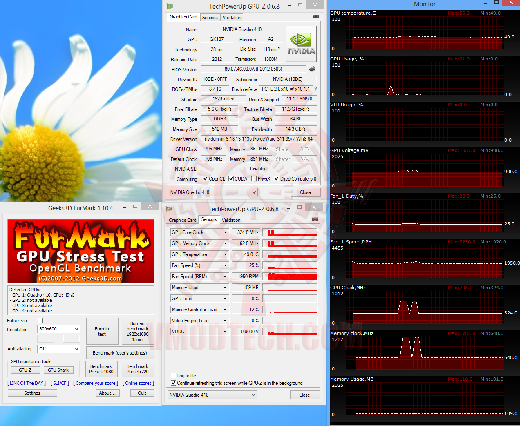Minimize the Monitor window

pos(485,4)
